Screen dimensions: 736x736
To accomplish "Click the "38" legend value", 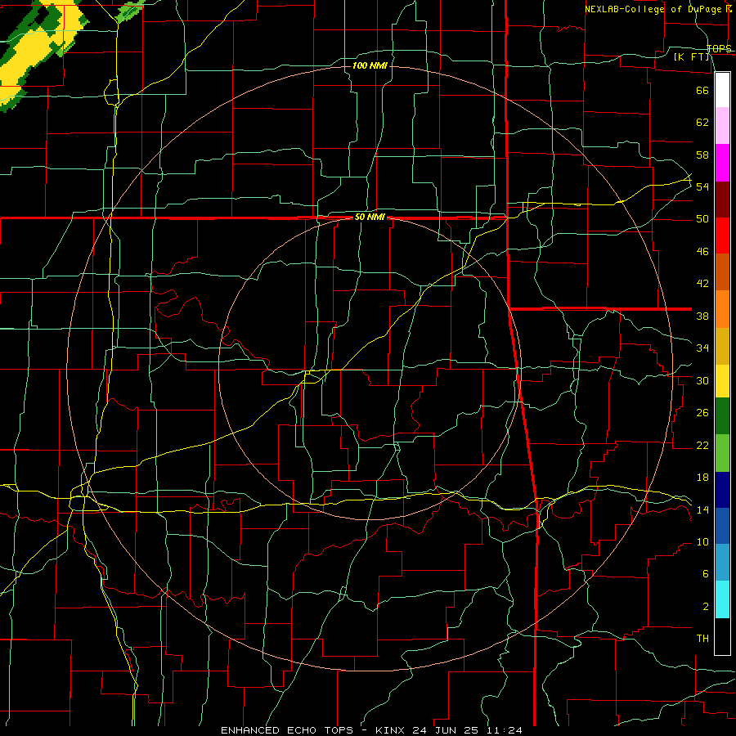I will (x=702, y=316).
